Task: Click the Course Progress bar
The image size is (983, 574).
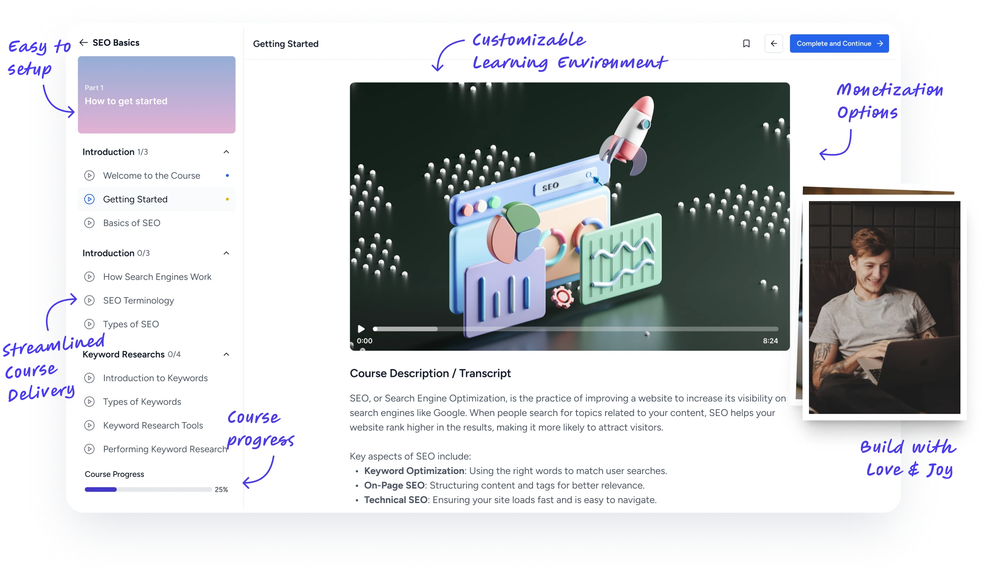Action: (x=148, y=489)
